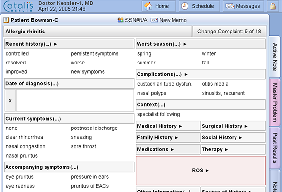Click SSN#N/A link

[136, 20]
